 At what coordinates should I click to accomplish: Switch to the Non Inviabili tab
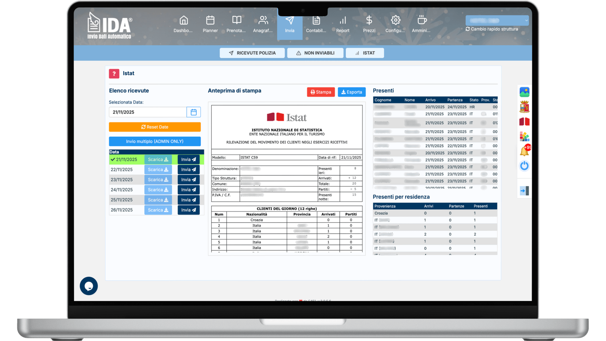tap(315, 53)
